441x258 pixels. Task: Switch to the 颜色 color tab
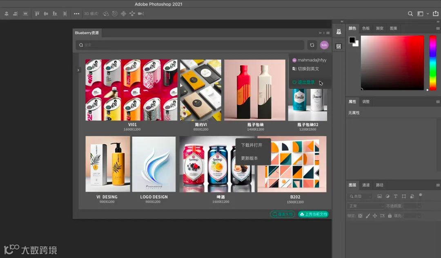(352, 29)
